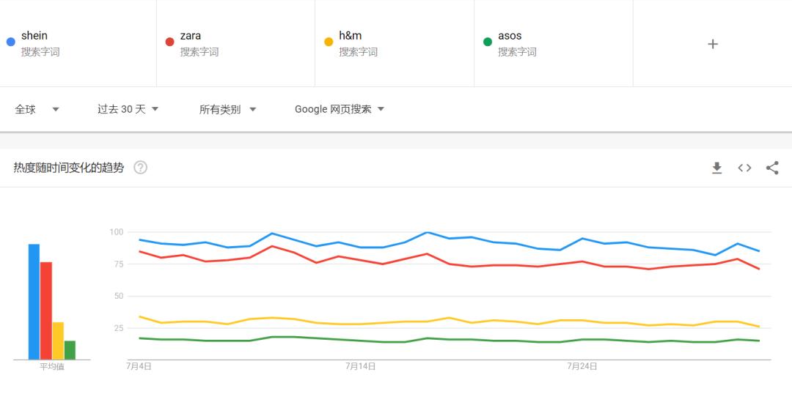The width and height of the screenshot is (792, 394).
Task: Open the Google 网页搜索 search type dropdown
Action: [x=339, y=109]
